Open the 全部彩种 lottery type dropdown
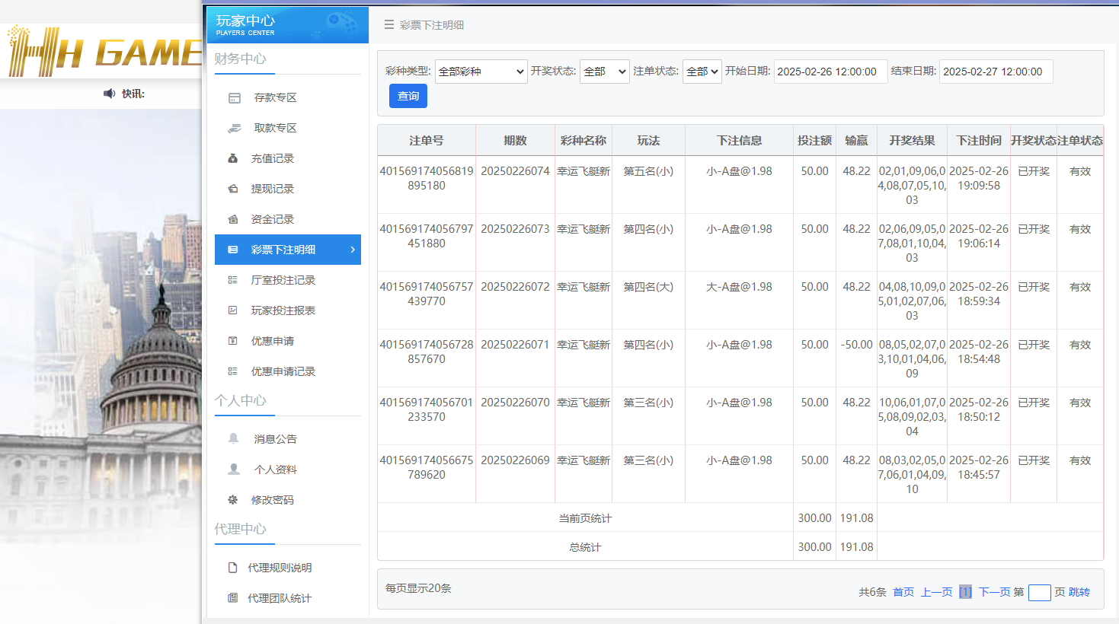Viewport: 1119px width, 624px height. tap(481, 71)
